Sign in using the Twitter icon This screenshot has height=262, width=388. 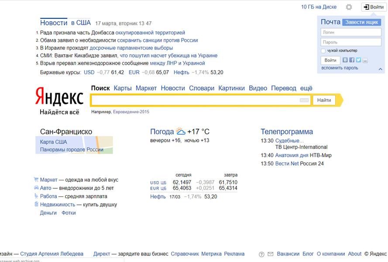click(358, 60)
